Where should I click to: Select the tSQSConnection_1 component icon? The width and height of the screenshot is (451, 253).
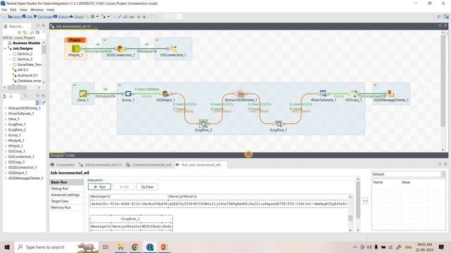pyautogui.click(x=121, y=48)
